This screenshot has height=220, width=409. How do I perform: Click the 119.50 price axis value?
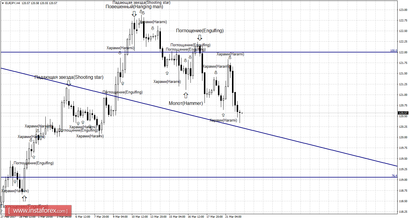coord(403,159)
